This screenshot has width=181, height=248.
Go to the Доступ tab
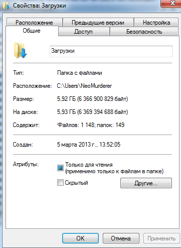pos(84,32)
